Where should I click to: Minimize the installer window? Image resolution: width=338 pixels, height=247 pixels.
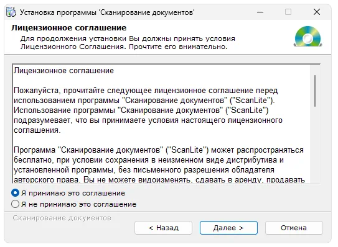pyautogui.click(x=260, y=12)
